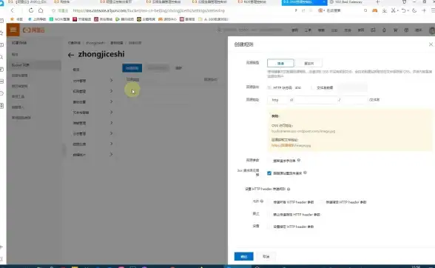Click the Aliyun logo in console header

[33, 30]
